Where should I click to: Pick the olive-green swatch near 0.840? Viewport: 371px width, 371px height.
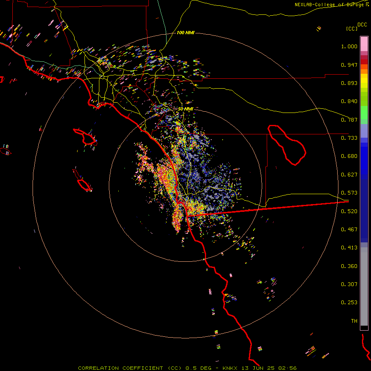(364, 99)
